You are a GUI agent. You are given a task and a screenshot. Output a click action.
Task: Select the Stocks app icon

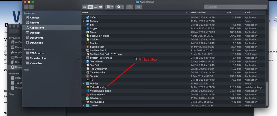(88, 43)
